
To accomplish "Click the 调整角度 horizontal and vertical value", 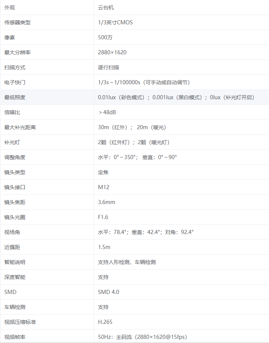I will [x=137, y=157].
